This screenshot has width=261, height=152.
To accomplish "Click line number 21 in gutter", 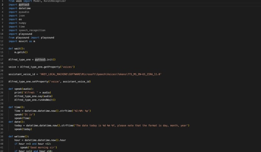I will [2, 74].
